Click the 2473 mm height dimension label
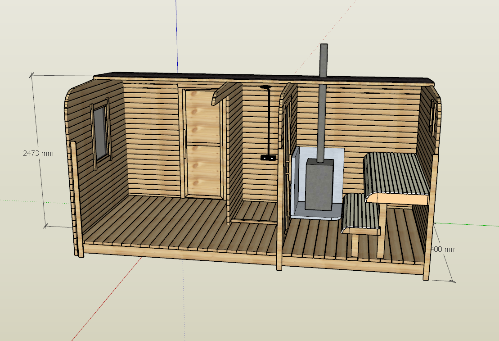The image size is (499, 341). coord(38,153)
